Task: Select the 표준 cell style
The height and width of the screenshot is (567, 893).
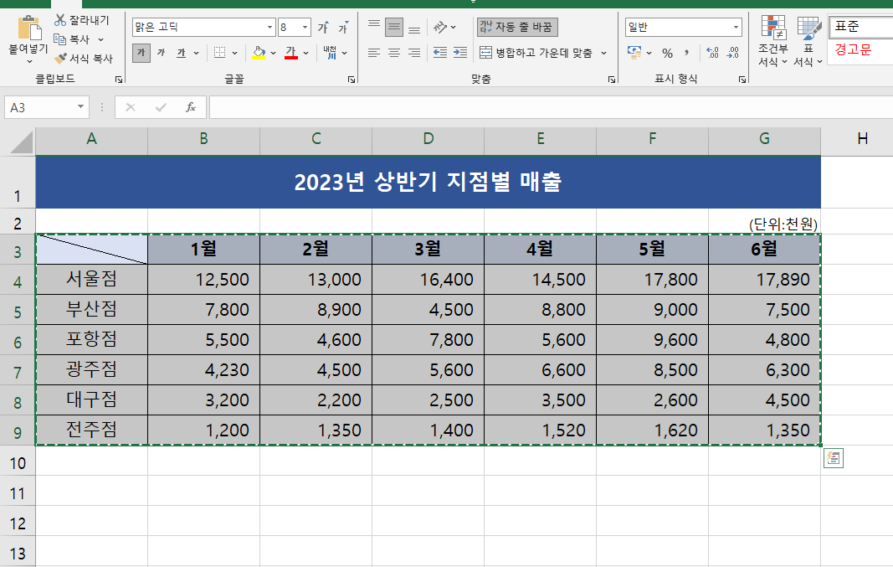Action: (861, 26)
